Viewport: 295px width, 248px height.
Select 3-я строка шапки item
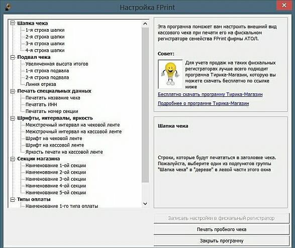[45, 44]
